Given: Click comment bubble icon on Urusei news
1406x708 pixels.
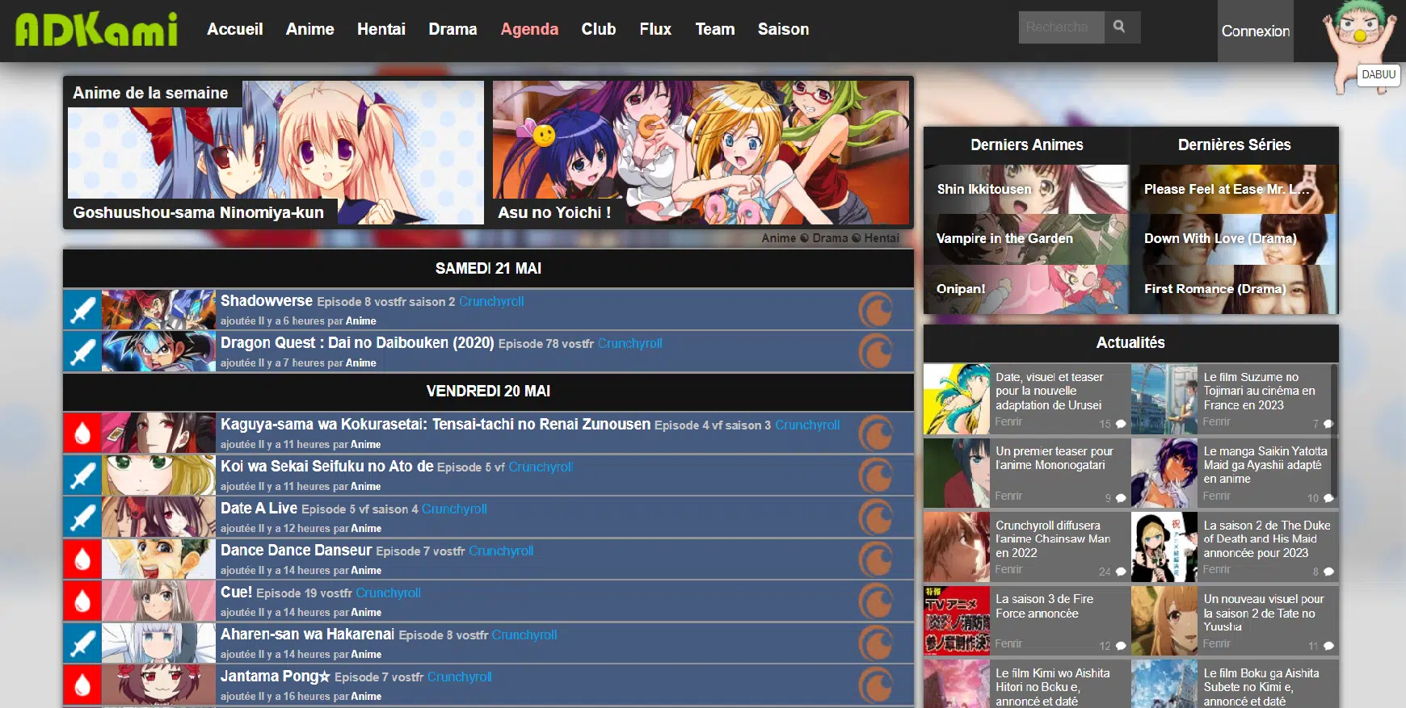Looking at the screenshot, I should [1121, 424].
